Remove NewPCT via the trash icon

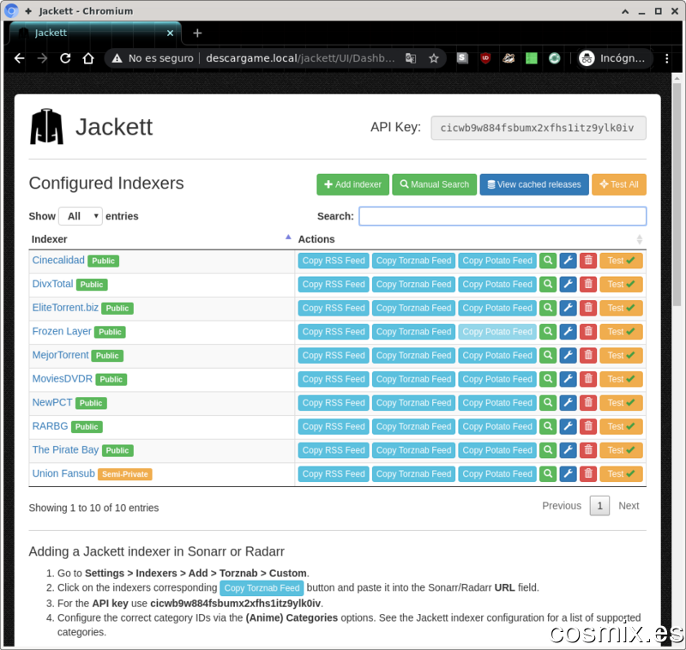click(x=588, y=402)
